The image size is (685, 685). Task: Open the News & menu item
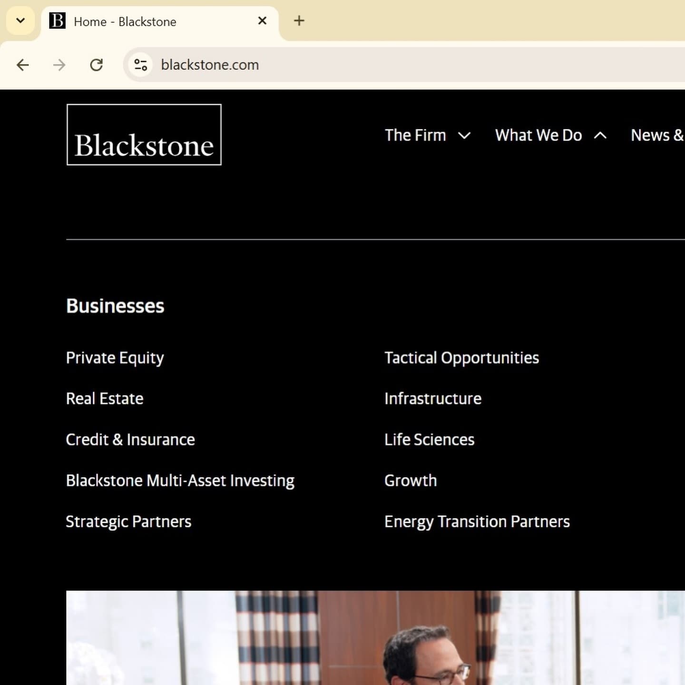pyautogui.click(x=657, y=135)
